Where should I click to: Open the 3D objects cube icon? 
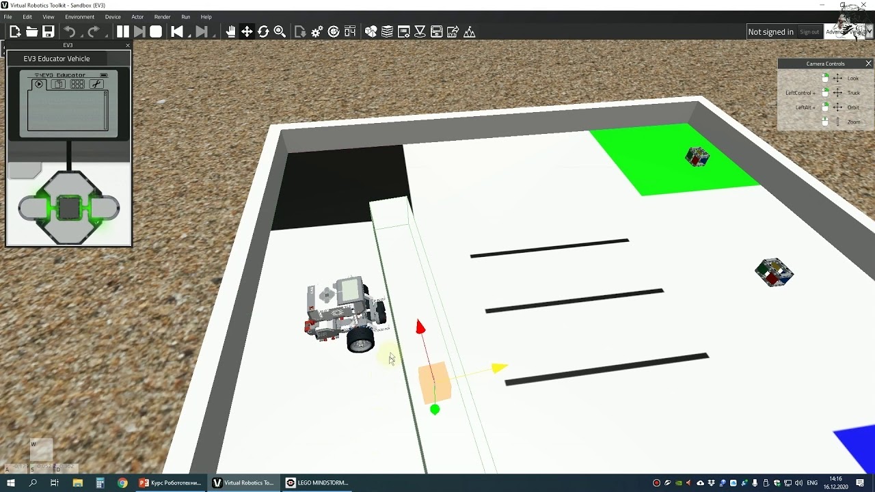(x=371, y=31)
